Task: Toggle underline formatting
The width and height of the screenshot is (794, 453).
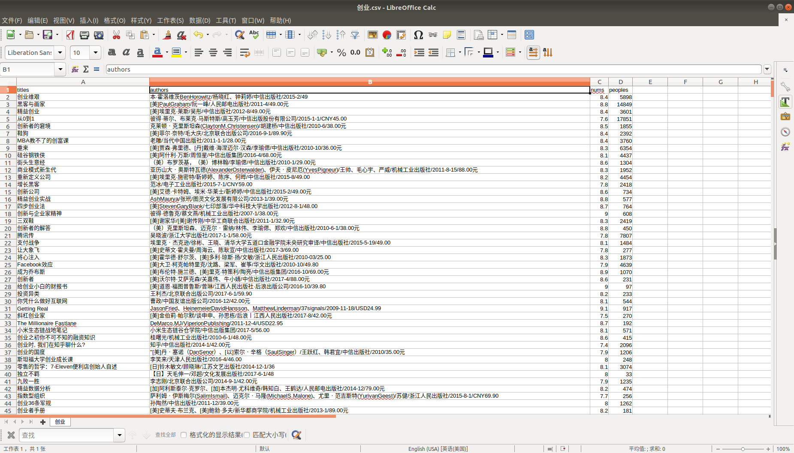Action: 140,52
